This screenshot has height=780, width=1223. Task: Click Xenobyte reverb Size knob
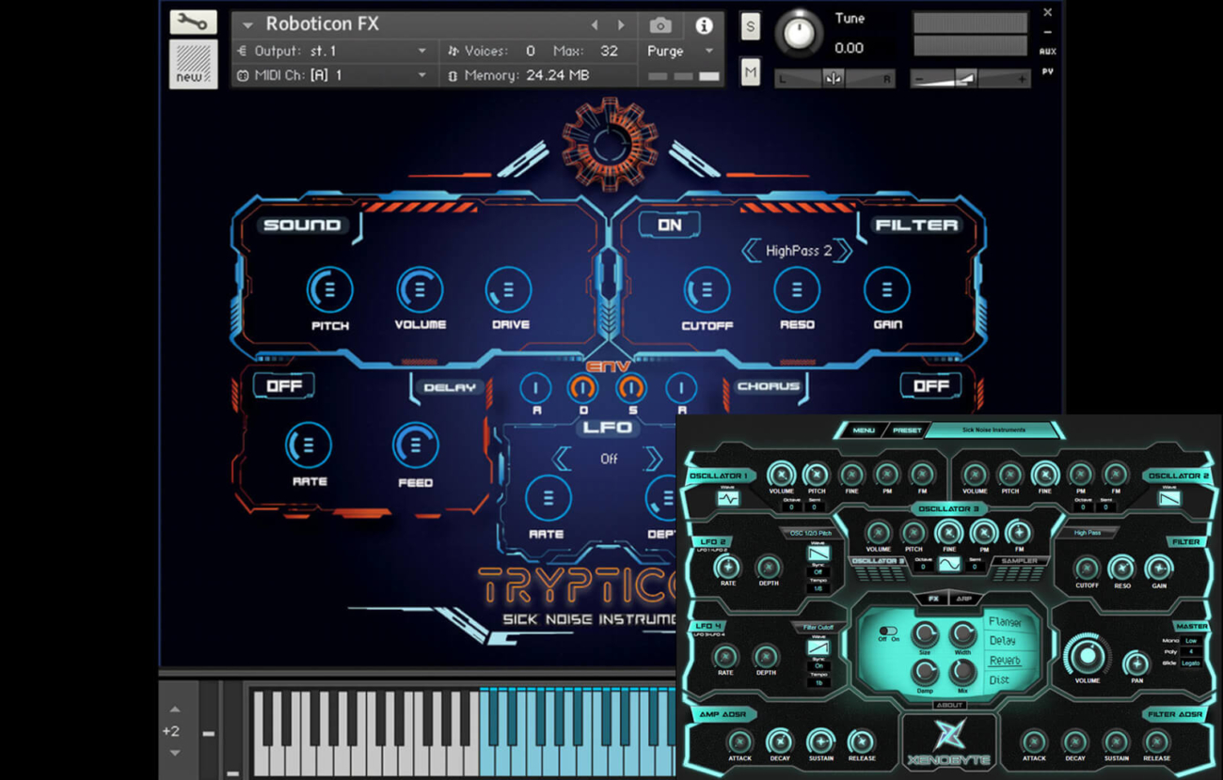(x=925, y=635)
